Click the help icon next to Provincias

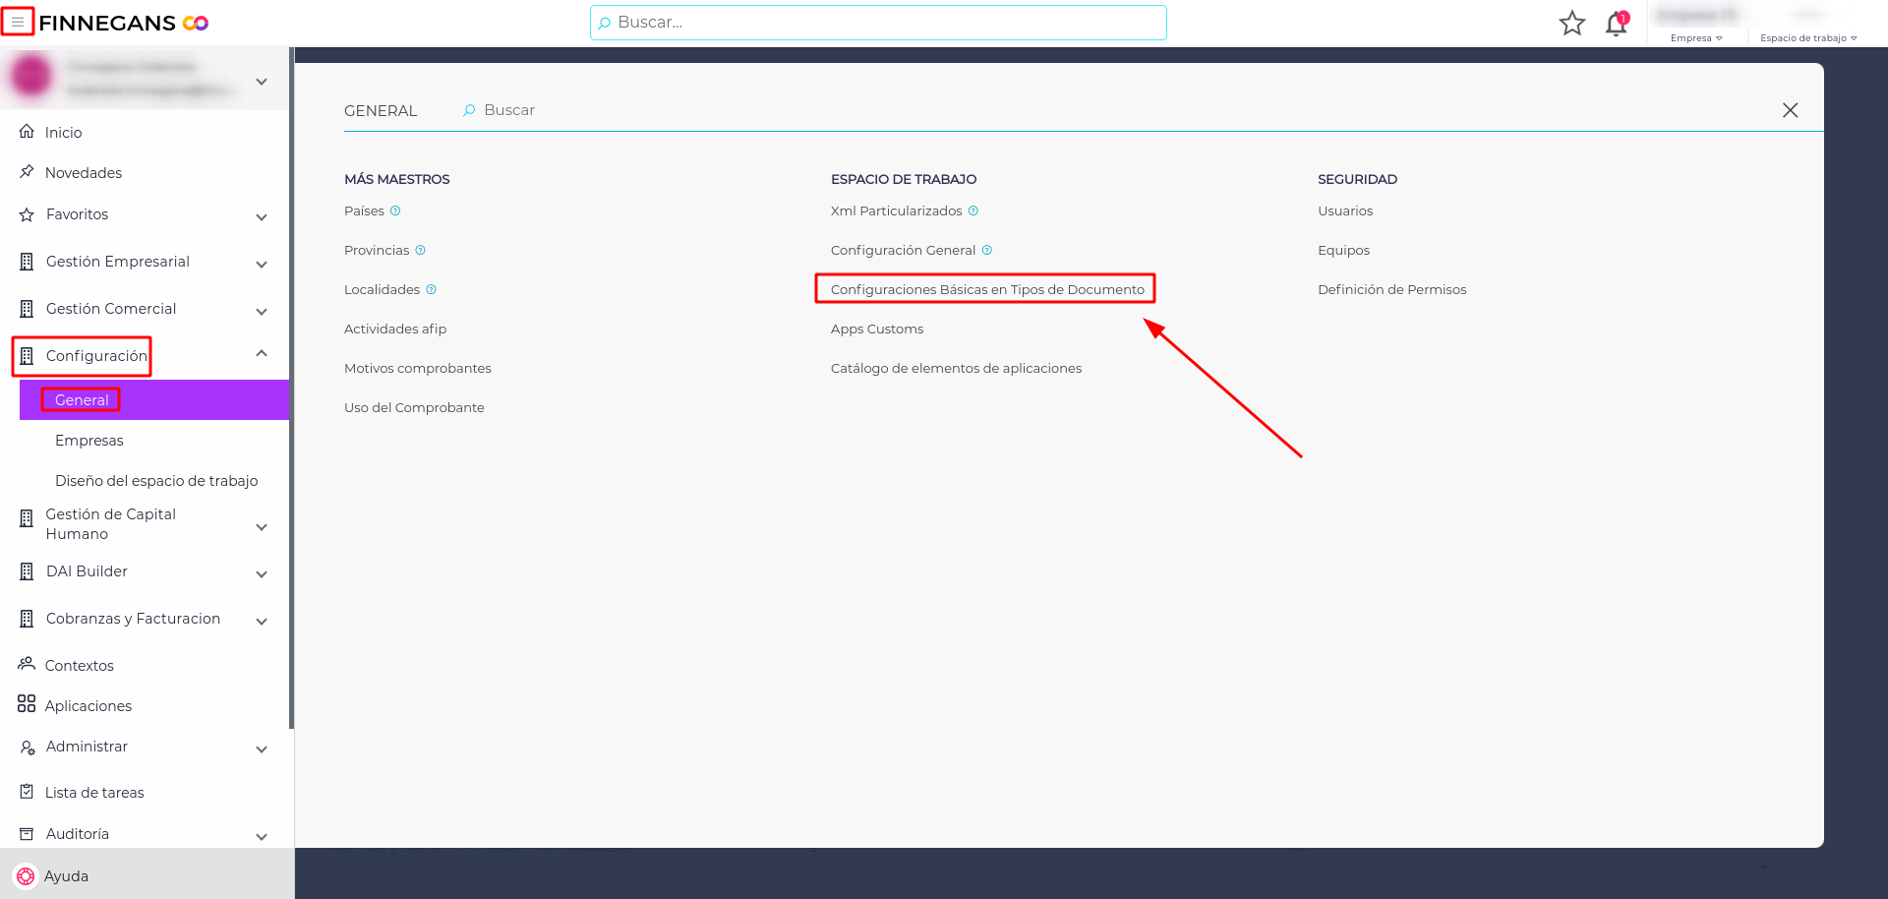[420, 250]
